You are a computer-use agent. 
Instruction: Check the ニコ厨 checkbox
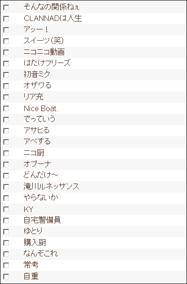pyautogui.click(x=6, y=153)
